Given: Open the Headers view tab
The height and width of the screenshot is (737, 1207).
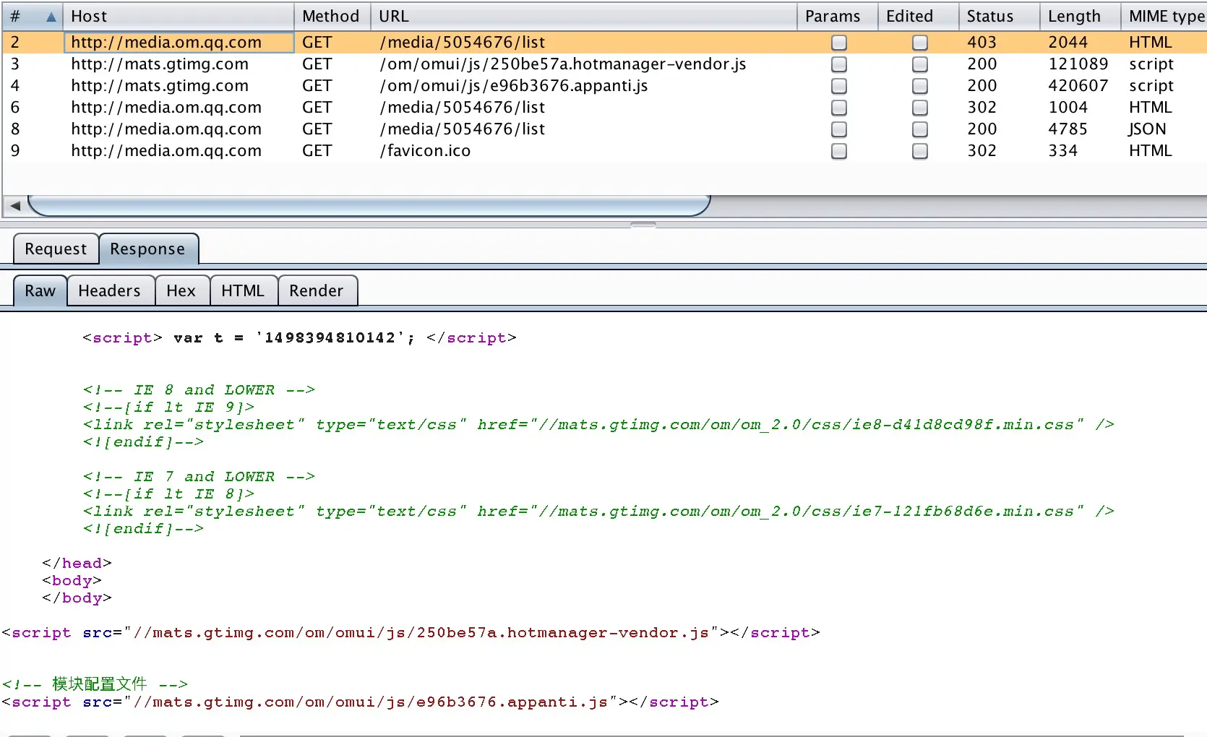Looking at the screenshot, I should [x=110, y=290].
